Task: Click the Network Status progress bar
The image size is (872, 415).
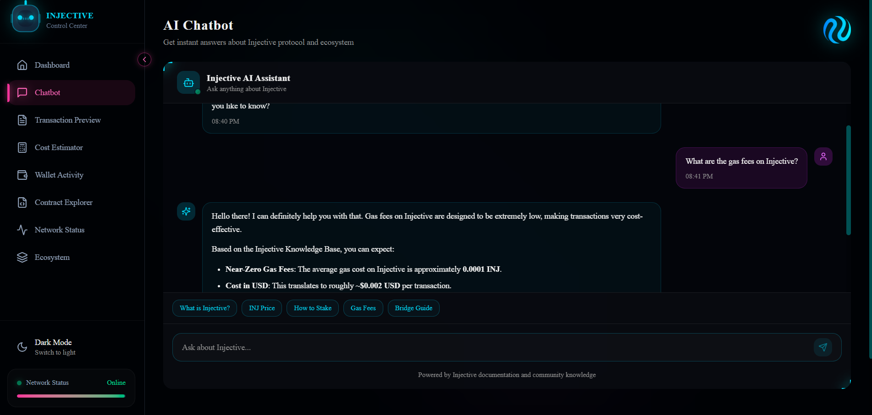Action: pos(71,396)
